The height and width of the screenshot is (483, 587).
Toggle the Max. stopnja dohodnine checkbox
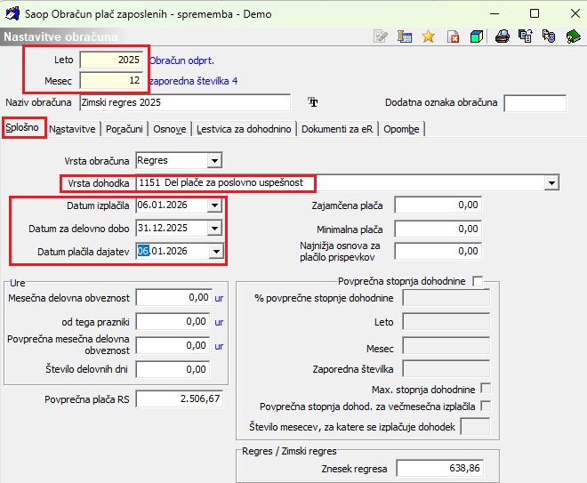click(x=486, y=389)
